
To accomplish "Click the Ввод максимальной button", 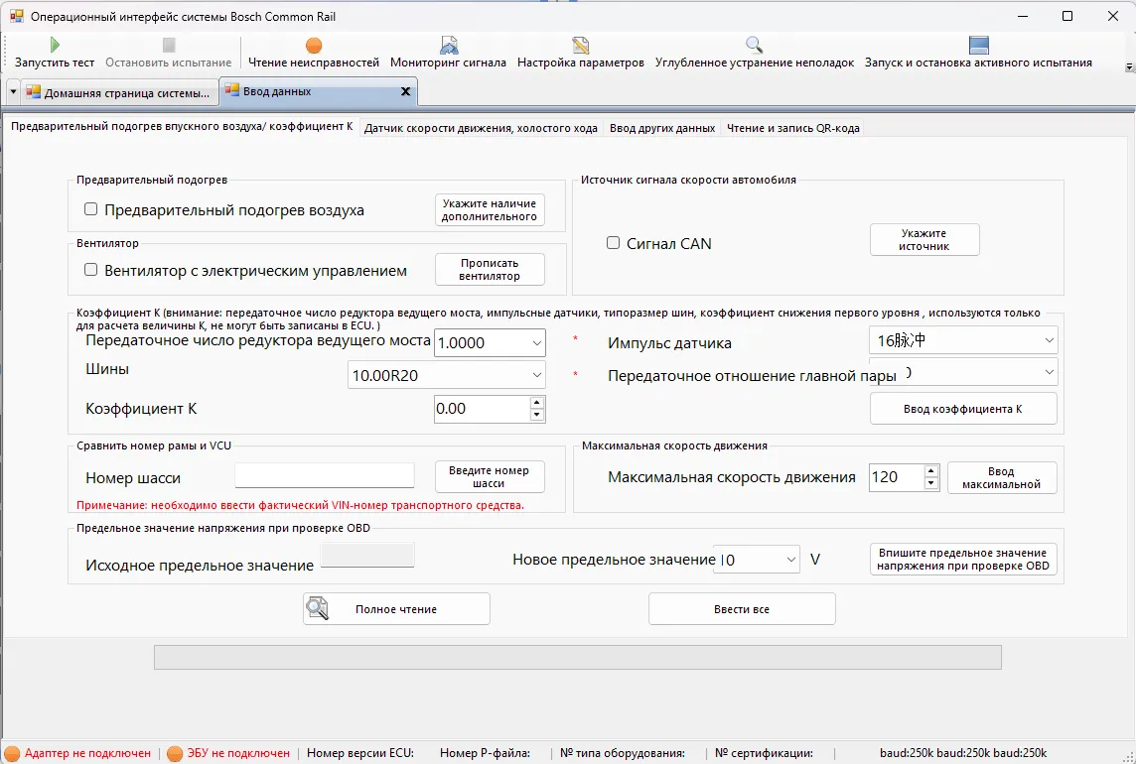I will click(1002, 478).
